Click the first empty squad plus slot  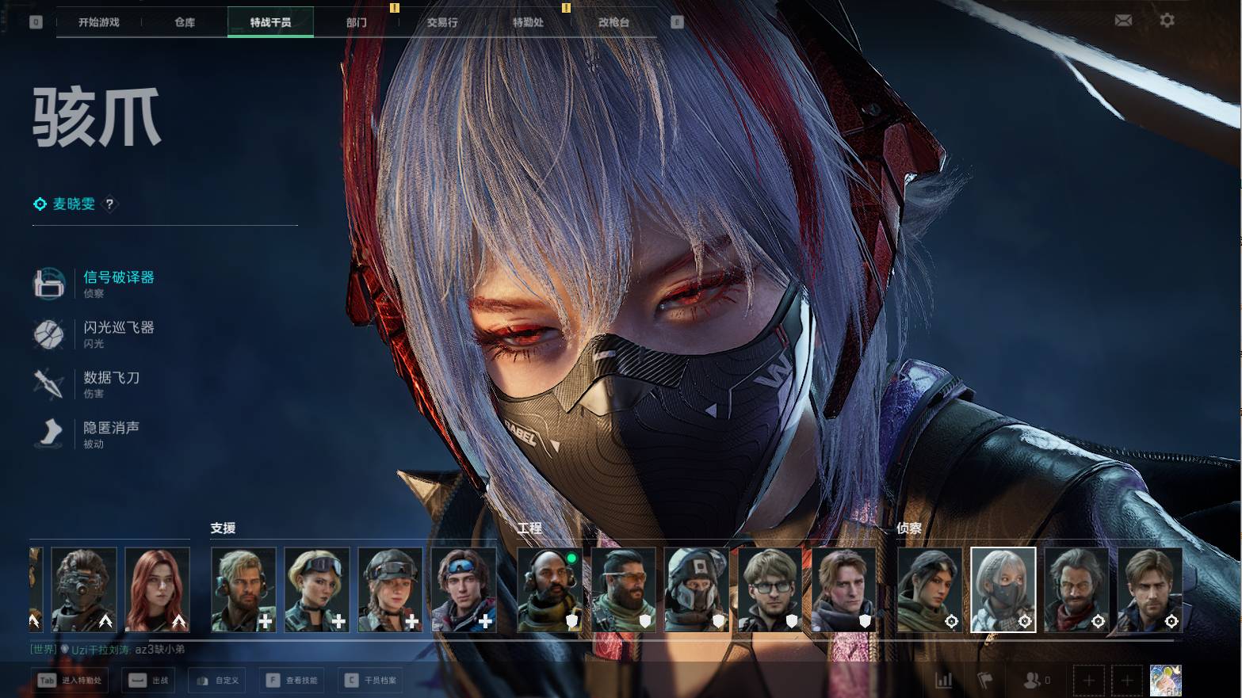coord(1088,681)
